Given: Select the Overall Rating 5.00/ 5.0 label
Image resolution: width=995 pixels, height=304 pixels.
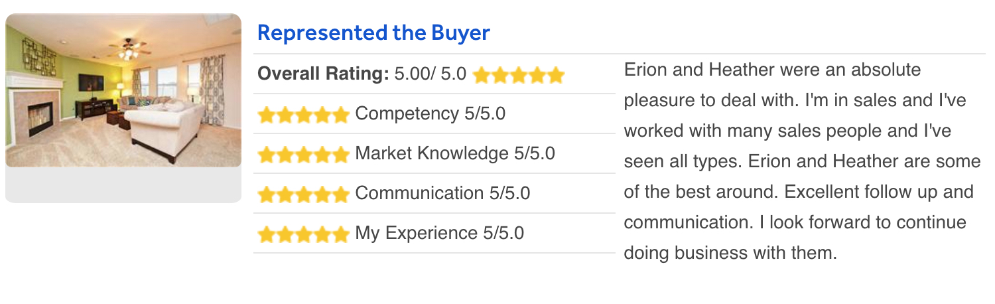Looking at the screenshot, I should [362, 74].
